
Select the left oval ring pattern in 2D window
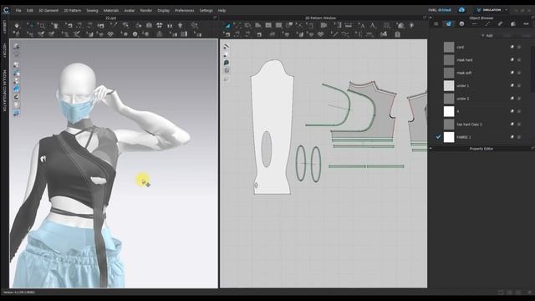pyautogui.click(x=301, y=163)
